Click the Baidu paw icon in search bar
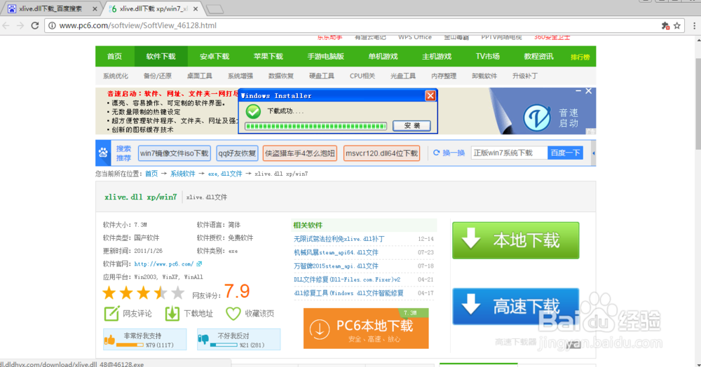This screenshot has width=701, height=367. coord(103,153)
